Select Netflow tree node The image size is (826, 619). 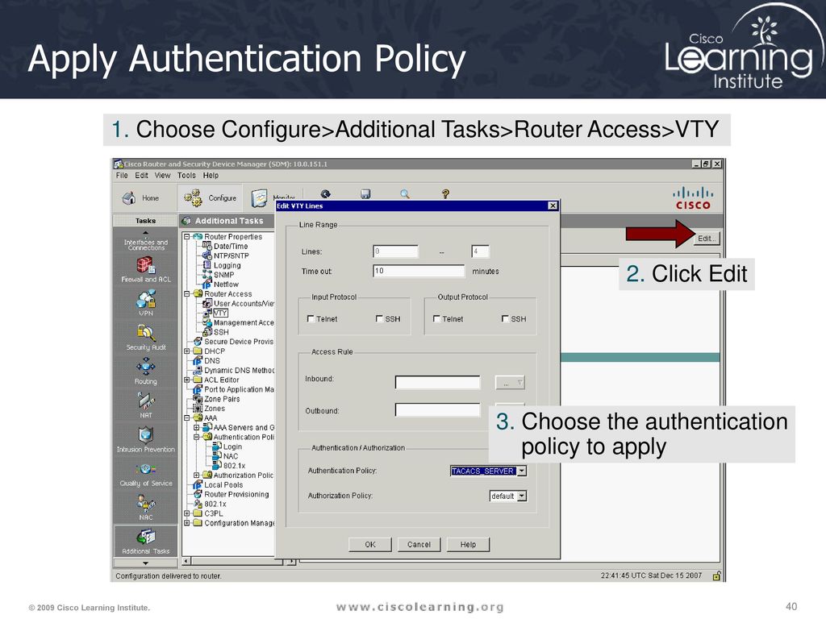(226, 285)
